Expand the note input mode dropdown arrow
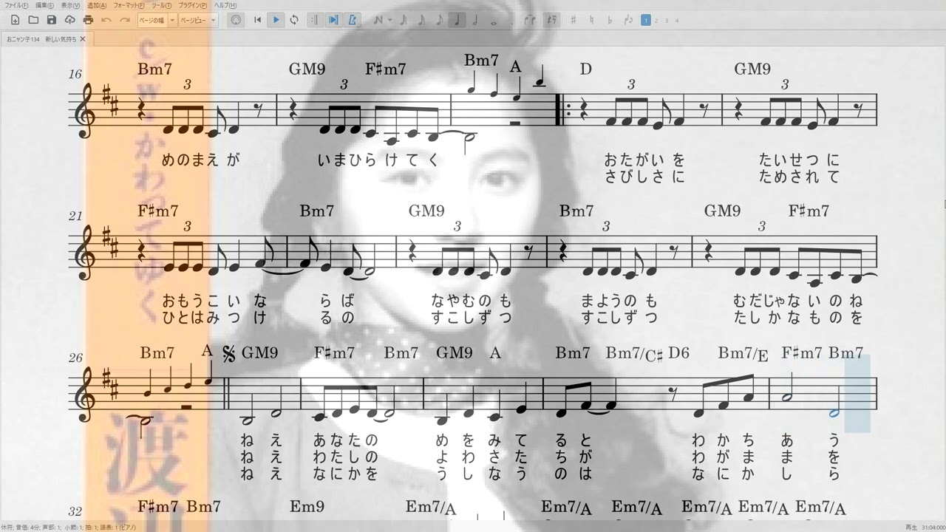 pyautogui.click(x=389, y=20)
